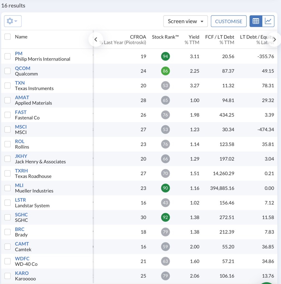Switch to table grid view
Viewport: 281px width, 284px height.
[256, 21]
